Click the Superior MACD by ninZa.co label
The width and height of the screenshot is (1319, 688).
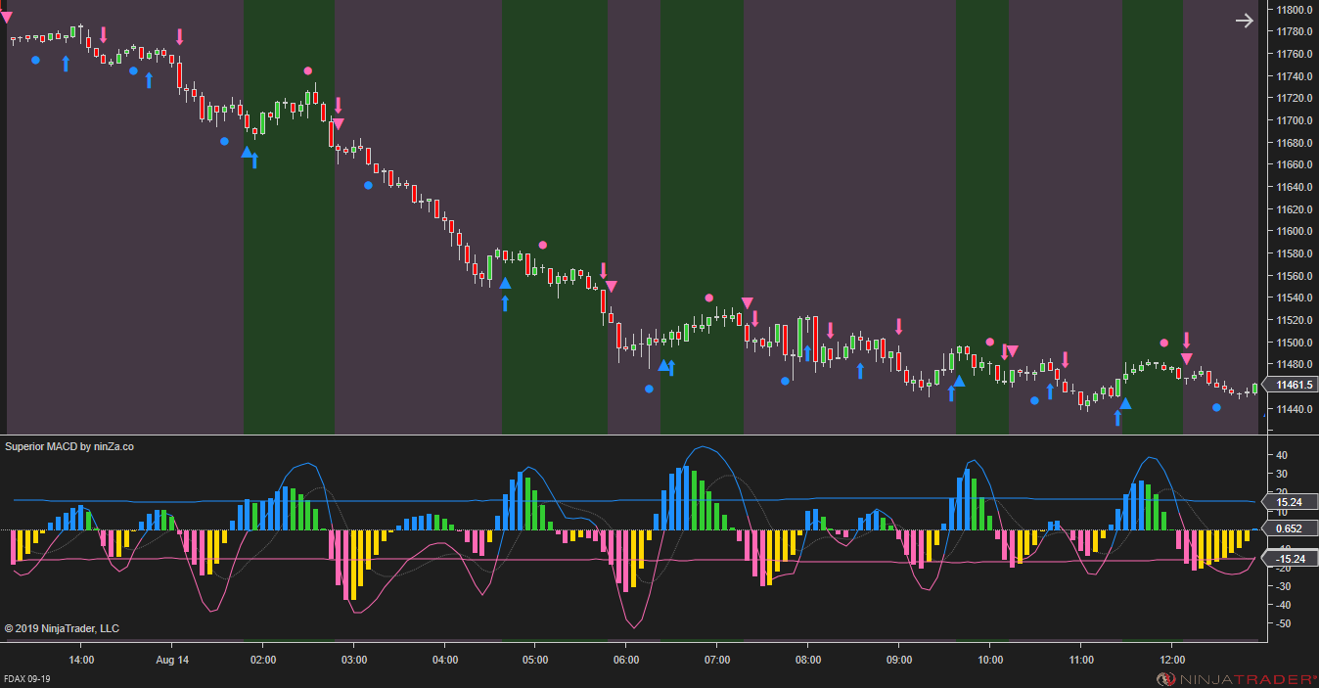tap(69, 446)
